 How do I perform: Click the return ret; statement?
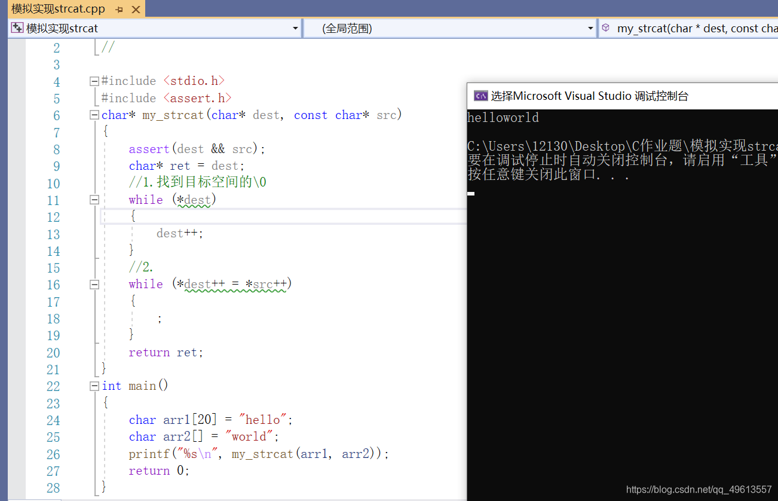166,352
